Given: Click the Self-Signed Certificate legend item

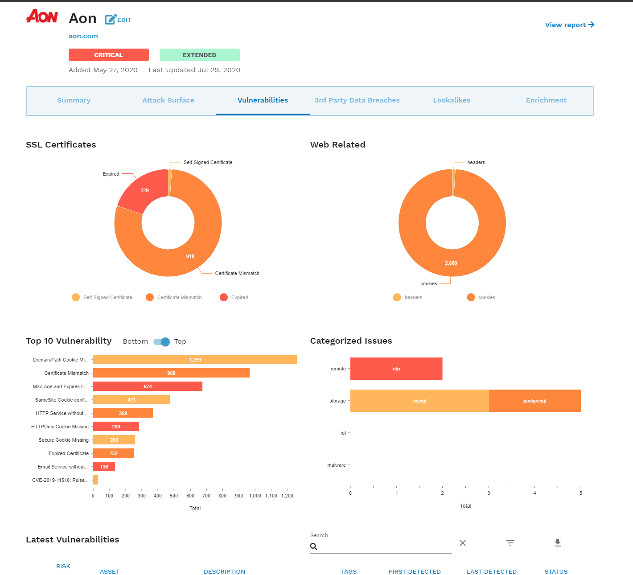Looking at the screenshot, I should coord(102,297).
